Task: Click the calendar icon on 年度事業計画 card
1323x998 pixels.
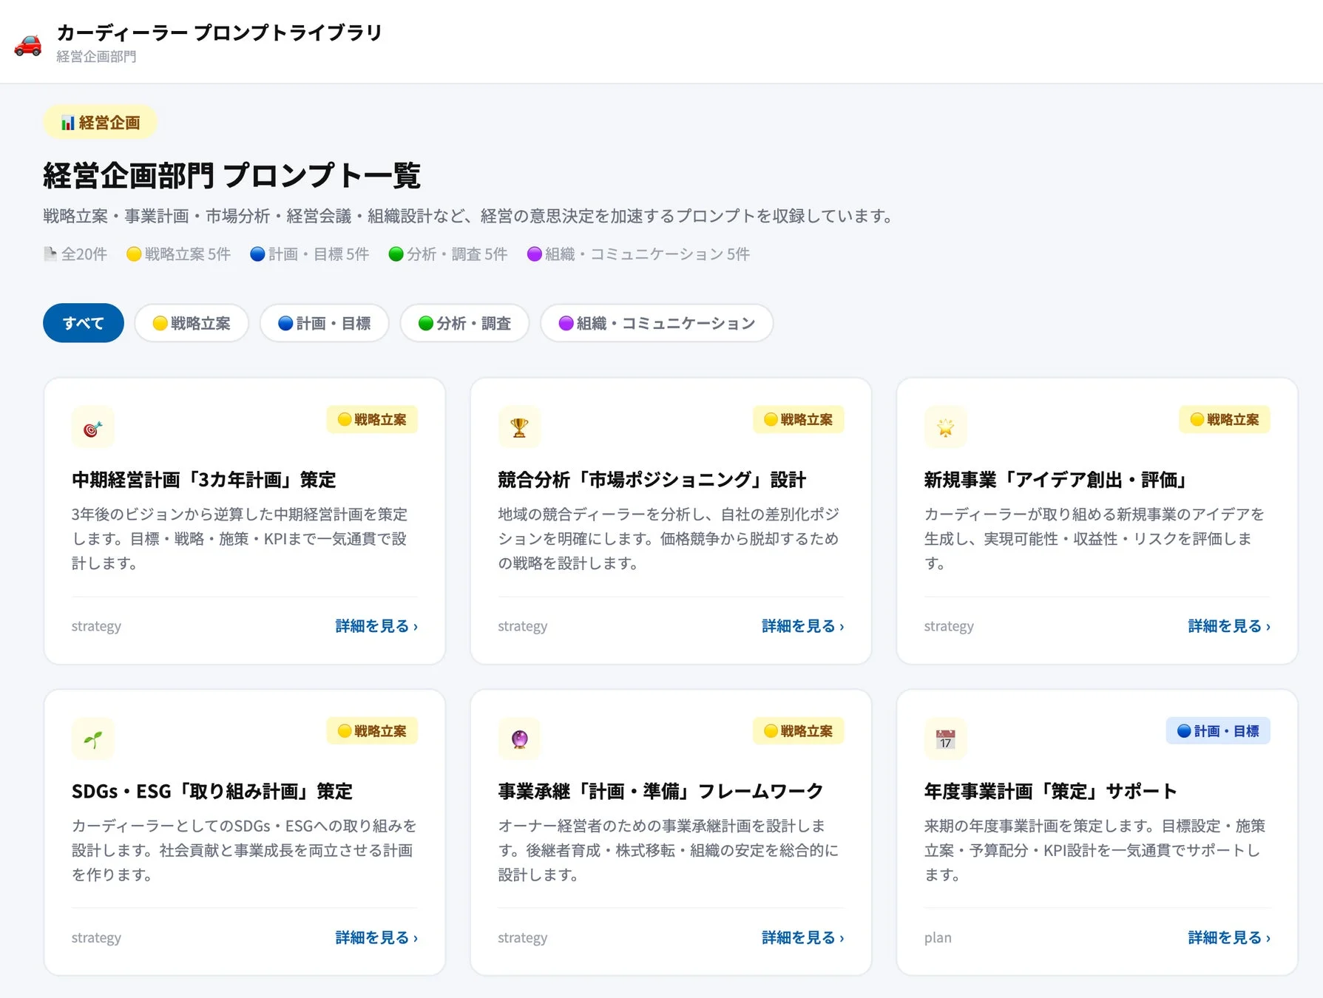Action: (x=946, y=739)
